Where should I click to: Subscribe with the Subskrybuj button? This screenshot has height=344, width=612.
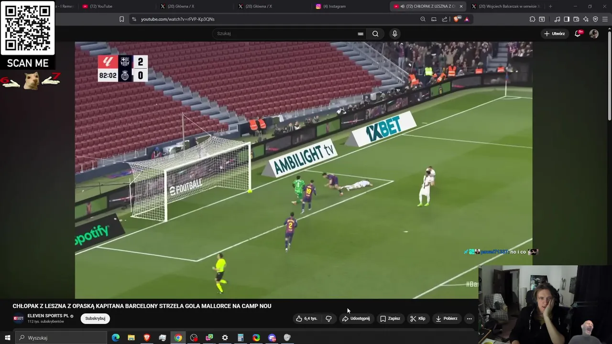click(x=95, y=318)
